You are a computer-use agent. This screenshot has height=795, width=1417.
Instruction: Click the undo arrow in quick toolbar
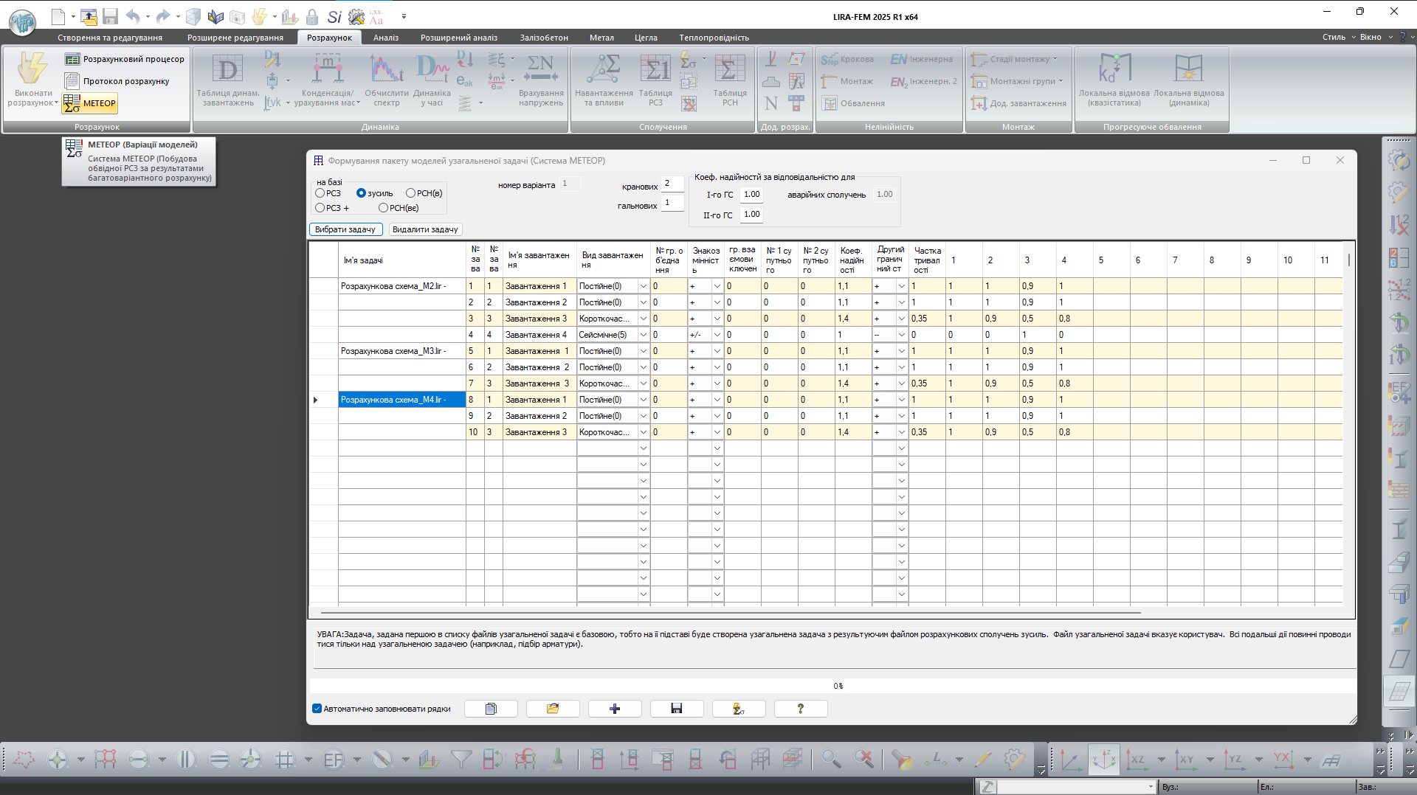[132, 16]
